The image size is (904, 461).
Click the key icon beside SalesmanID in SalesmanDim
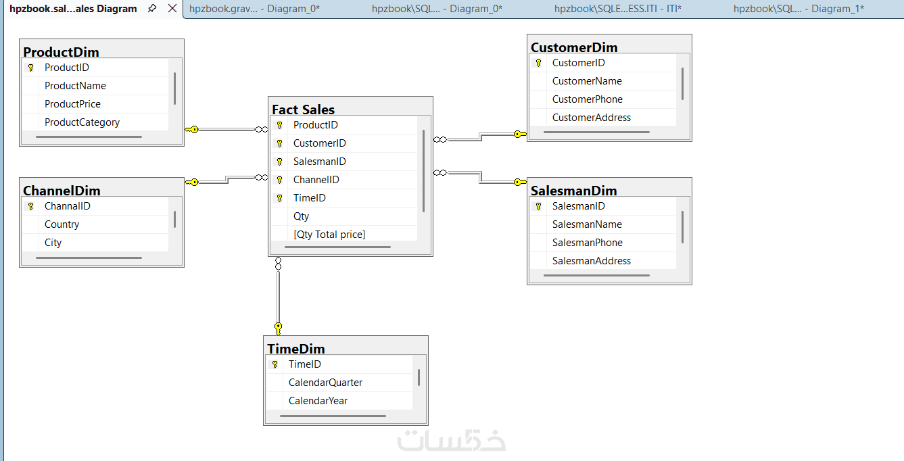(538, 206)
